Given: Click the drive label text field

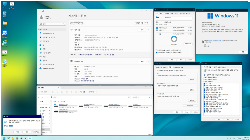Looking at the screenshot, I should click(x=178, y=18).
